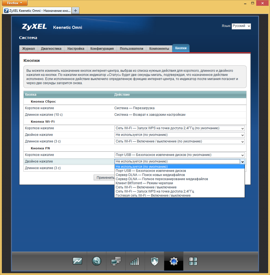Minimize the Firefox window

pyautogui.click(x=245, y=3)
